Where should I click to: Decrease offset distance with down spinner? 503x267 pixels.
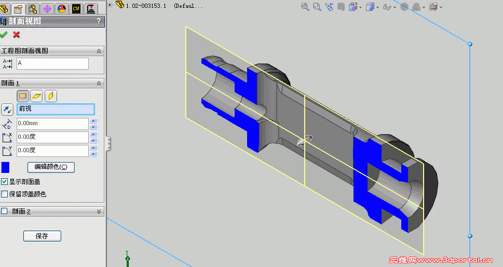tap(93, 126)
